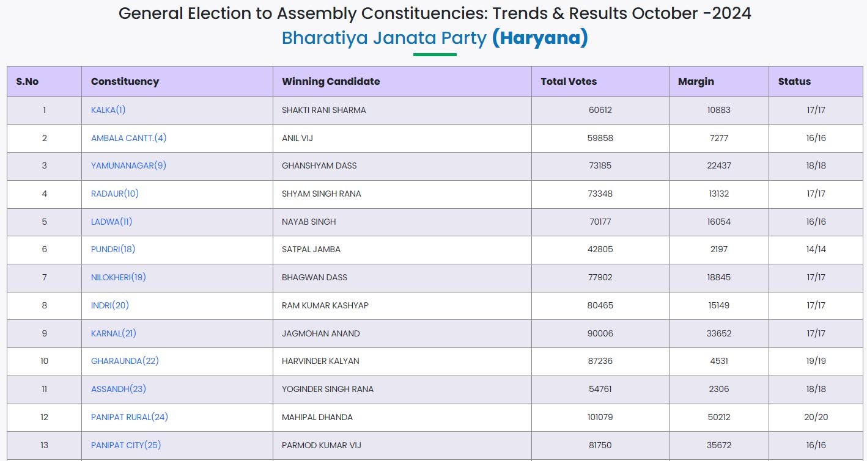Click the Total Votes column header
The height and width of the screenshot is (461, 867).
(x=569, y=81)
